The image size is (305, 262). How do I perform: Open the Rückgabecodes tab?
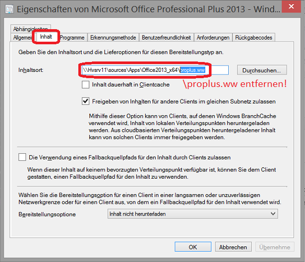tap(254, 38)
